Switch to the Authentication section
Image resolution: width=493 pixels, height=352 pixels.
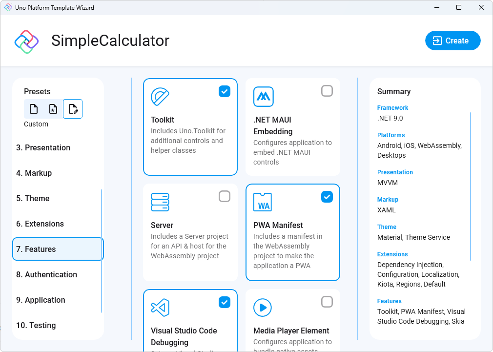pyautogui.click(x=58, y=274)
